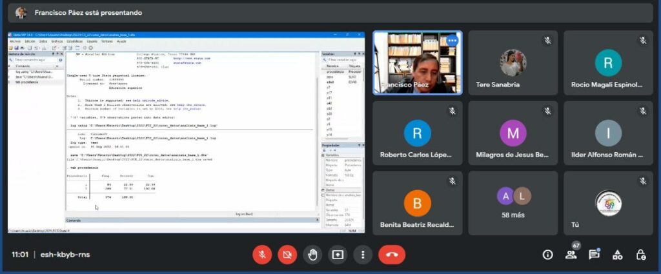This screenshot has height=274, width=661.
Task: Collapse the Variables section in Propiedades
Action: click(x=323, y=155)
